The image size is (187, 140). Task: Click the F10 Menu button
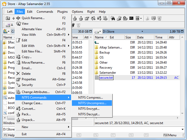point(170,135)
